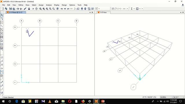This screenshot has width=185, height=104.
Task: Expand dropdown beside the nd button
Action: 127,9
